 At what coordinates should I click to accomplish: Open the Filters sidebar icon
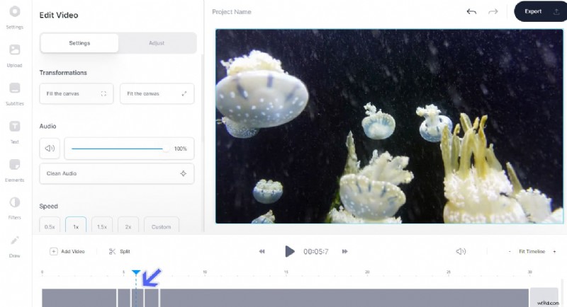click(x=14, y=208)
